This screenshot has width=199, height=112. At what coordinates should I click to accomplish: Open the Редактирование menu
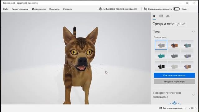tap(20, 9)
